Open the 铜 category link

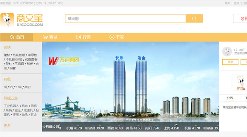(x=5, y=87)
